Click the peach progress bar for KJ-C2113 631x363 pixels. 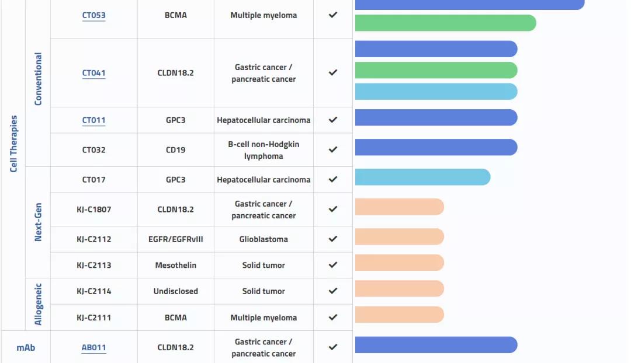click(399, 263)
